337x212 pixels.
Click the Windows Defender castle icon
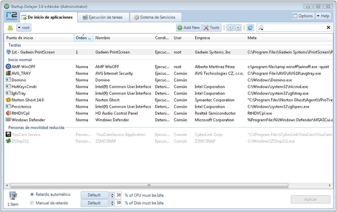(8, 119)
